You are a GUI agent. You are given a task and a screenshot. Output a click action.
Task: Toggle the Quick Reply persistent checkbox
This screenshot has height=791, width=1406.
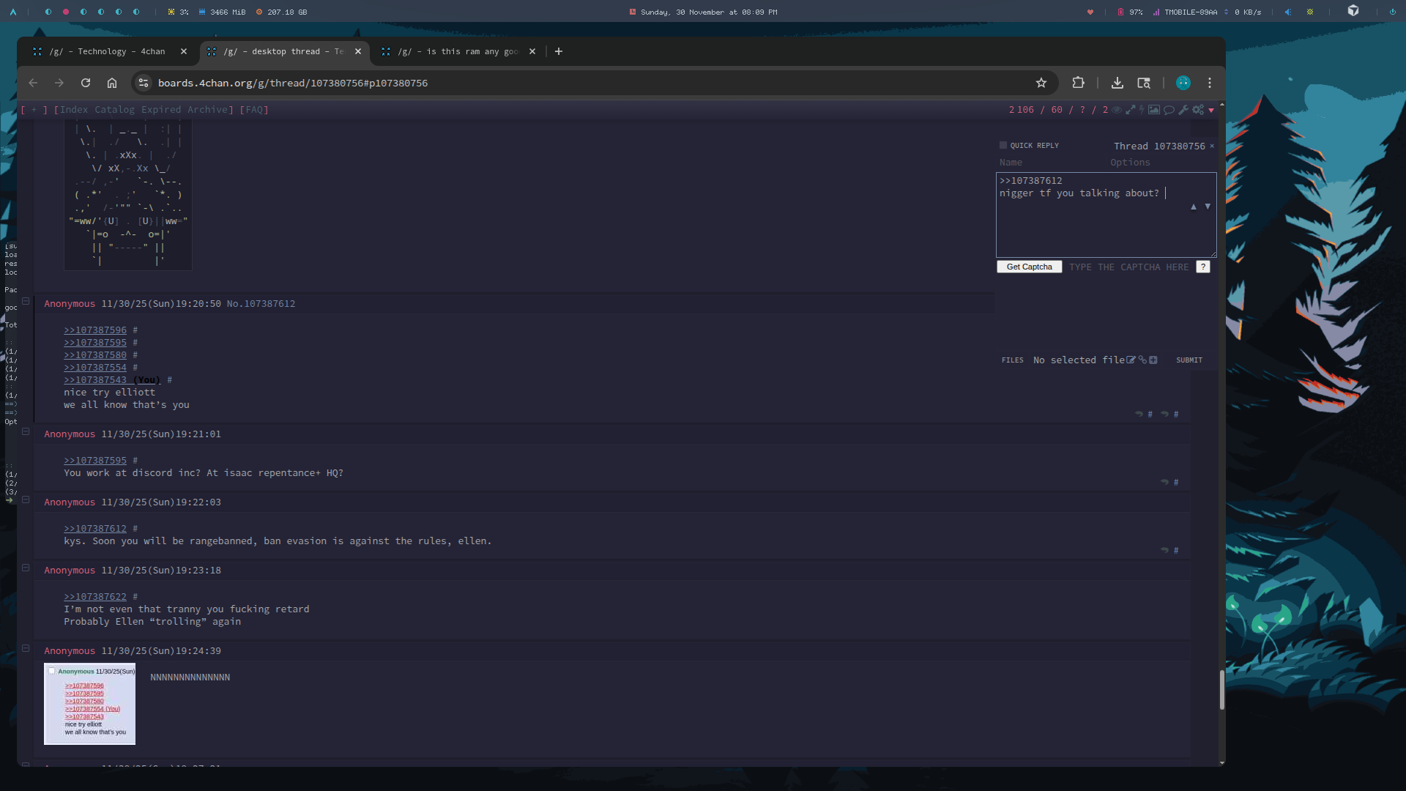(x=1003, y=145)
